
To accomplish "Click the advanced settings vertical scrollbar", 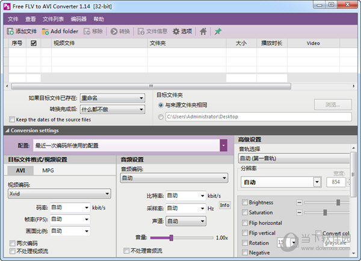I will pos(353,174).
